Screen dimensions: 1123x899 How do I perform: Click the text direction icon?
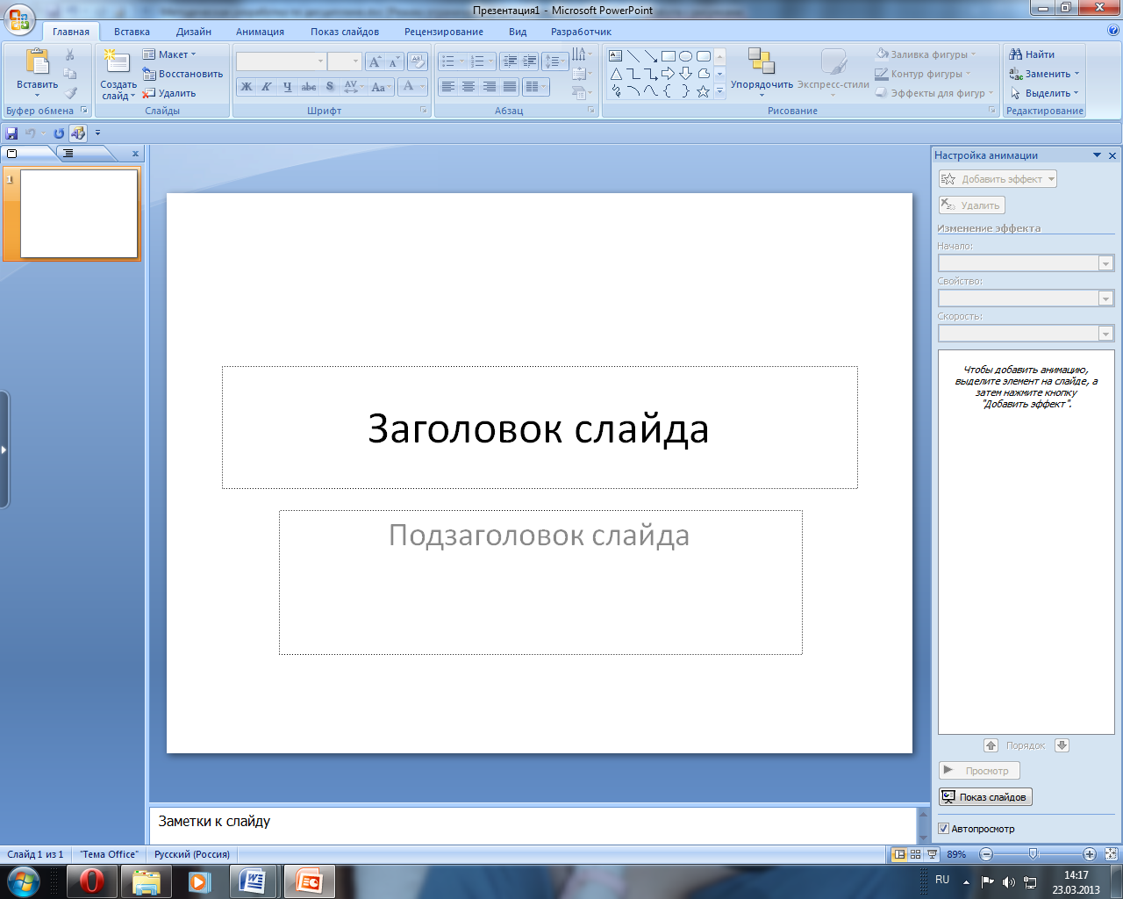(x=581, y=54)
